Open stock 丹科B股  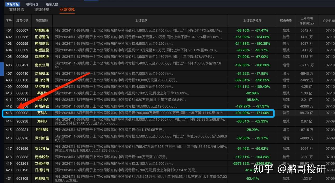coord(42,130)
